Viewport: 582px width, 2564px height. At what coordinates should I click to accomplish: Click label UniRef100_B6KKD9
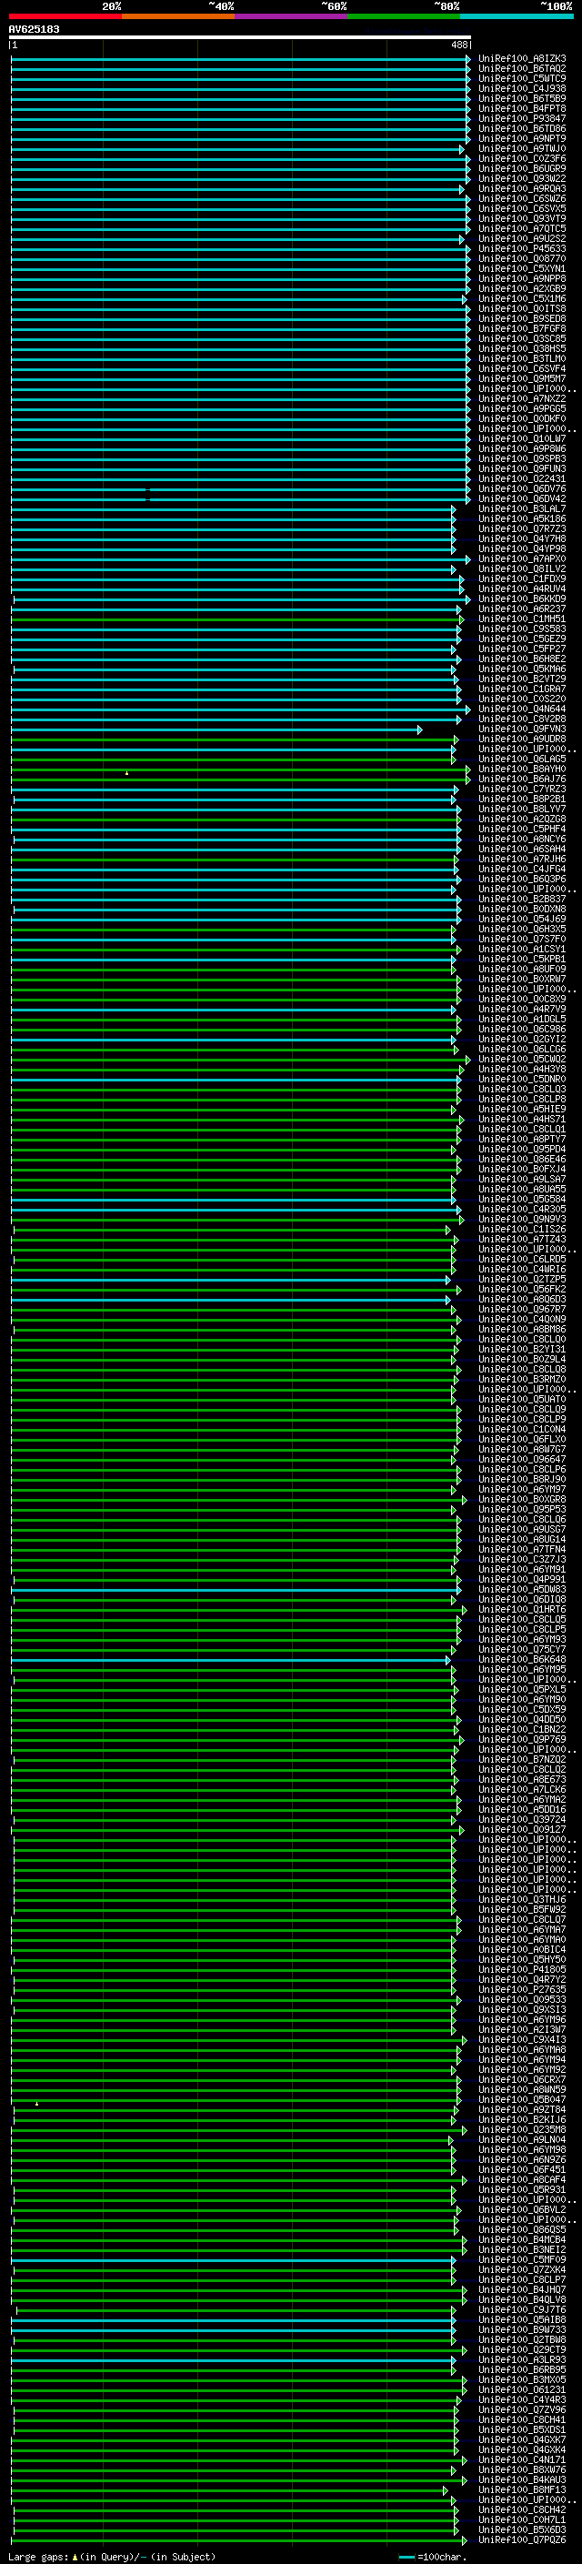point(522,599)
